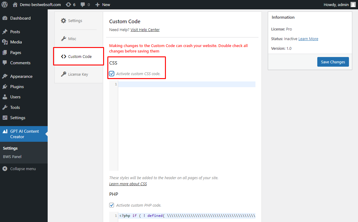The image size is (358, 222).
Task: Click the key icon beside License Key
Action: [x=63, y=74]
